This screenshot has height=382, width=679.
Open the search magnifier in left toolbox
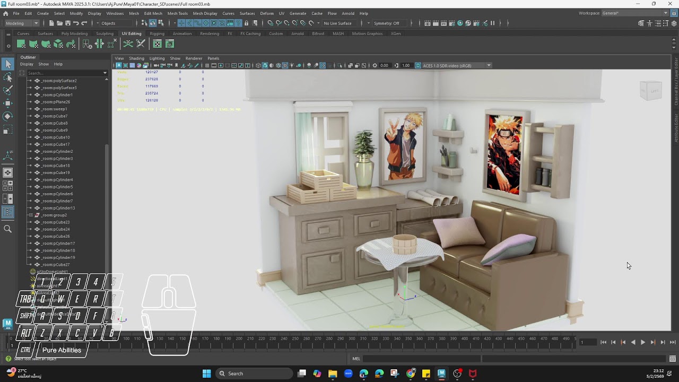click(8, 229)
